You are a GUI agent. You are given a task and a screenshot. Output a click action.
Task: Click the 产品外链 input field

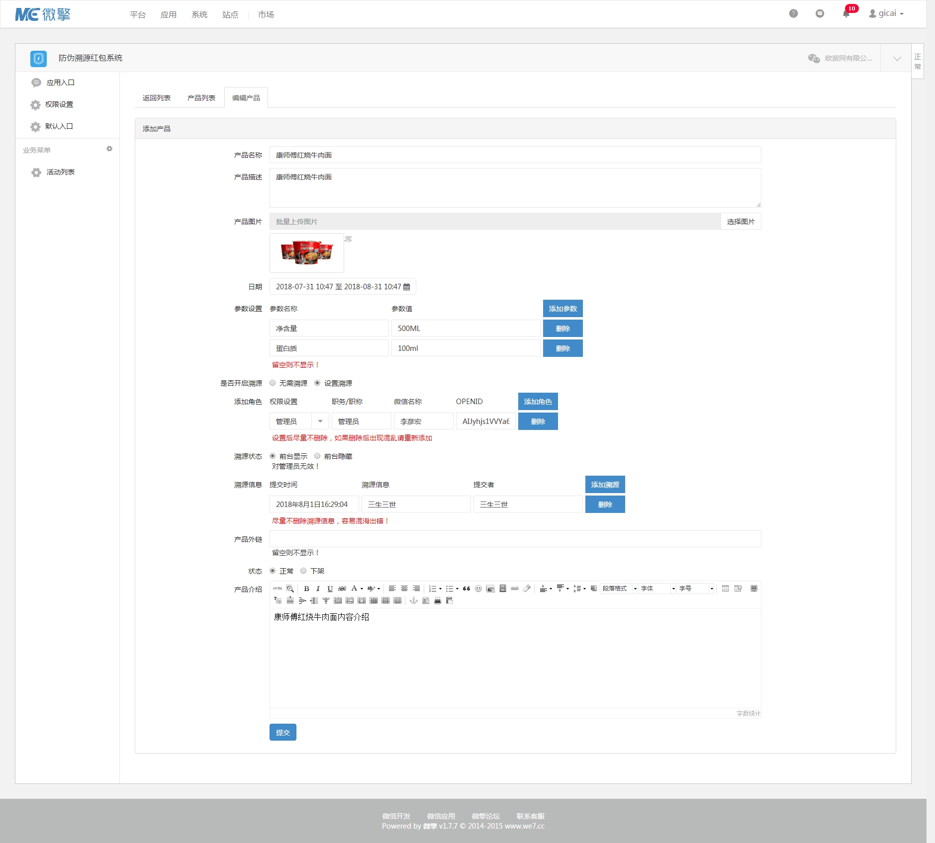pyautogui.click(x=515, y=539)
